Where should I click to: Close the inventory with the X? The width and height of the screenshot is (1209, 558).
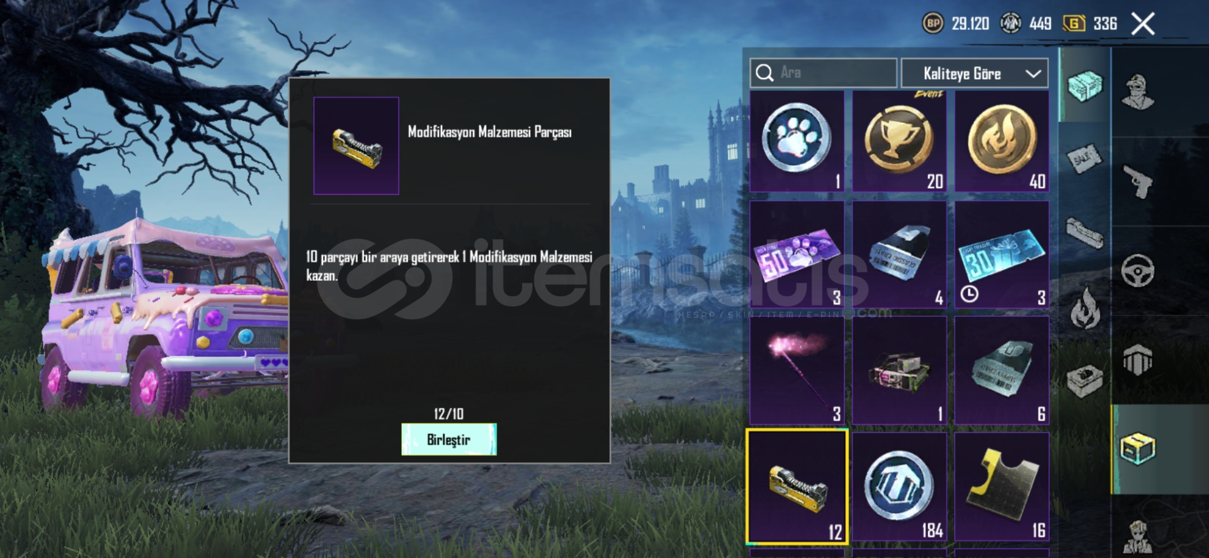[1142, 25]
